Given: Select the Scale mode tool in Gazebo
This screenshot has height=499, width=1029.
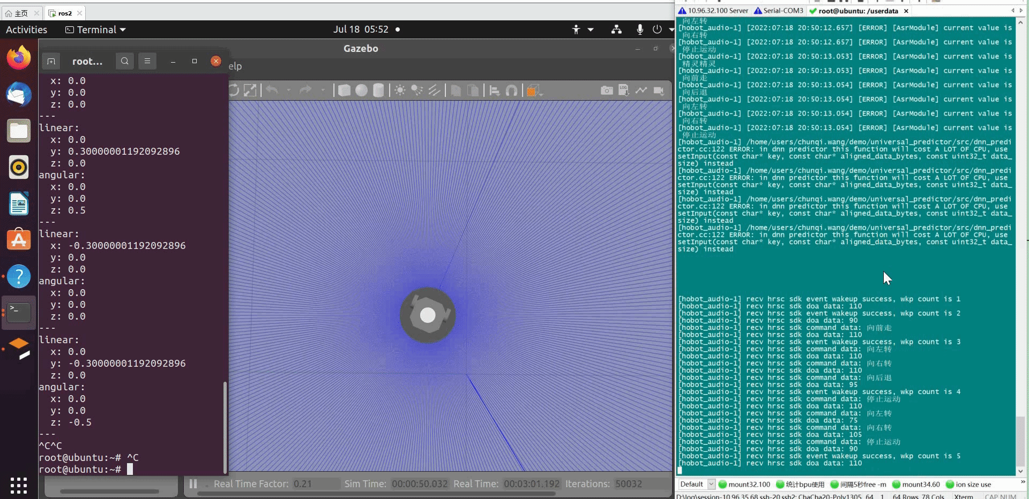Looking at the screenshot, I should pyautogui.click(x=250, y=90).
